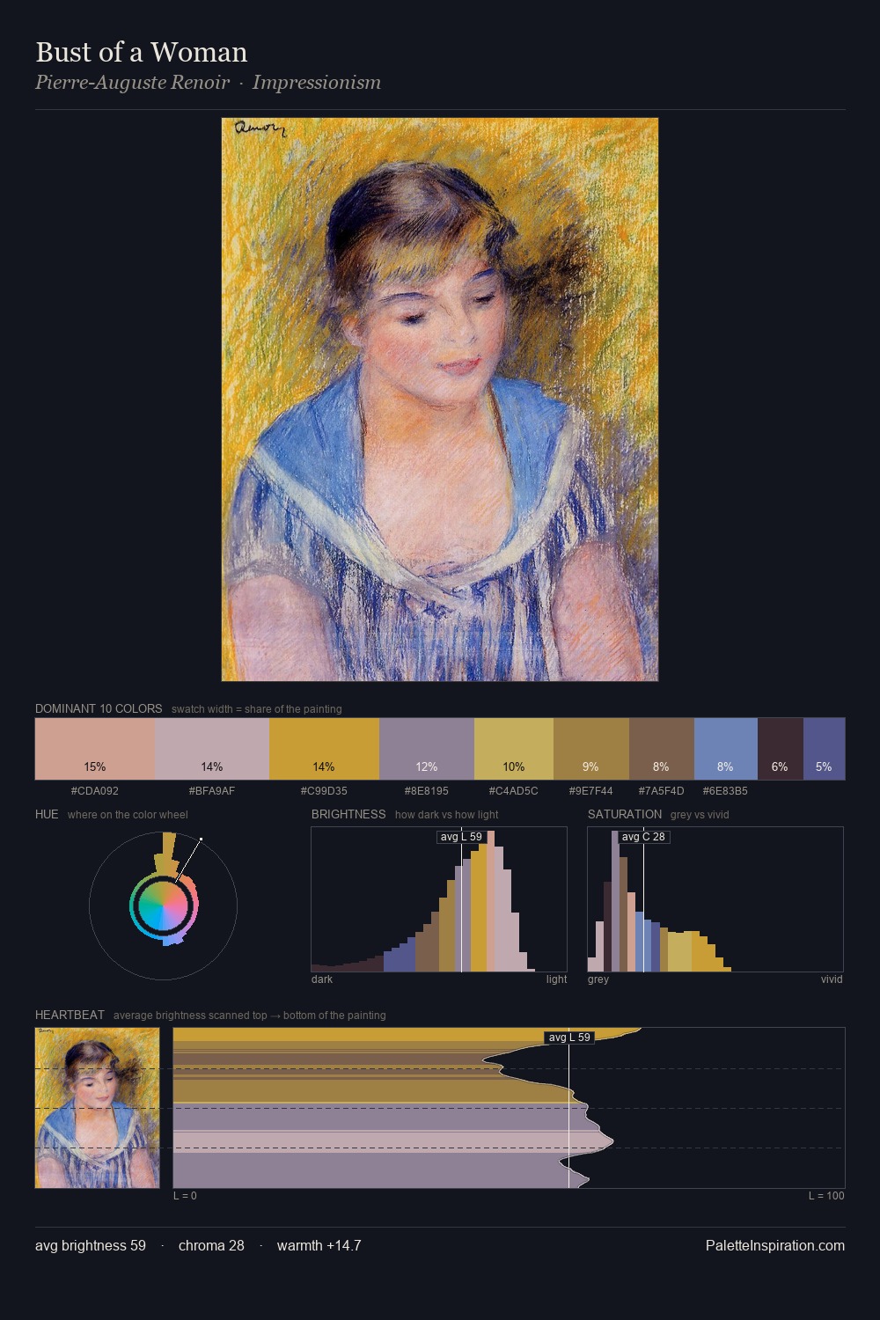Click the 'HEARTBEAT' section heading
Screen dimensions: 880x1320
[70, 1015]
